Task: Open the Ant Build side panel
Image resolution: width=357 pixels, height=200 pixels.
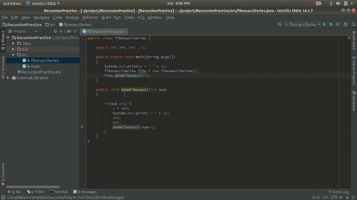Action: (x=354, y=41)
